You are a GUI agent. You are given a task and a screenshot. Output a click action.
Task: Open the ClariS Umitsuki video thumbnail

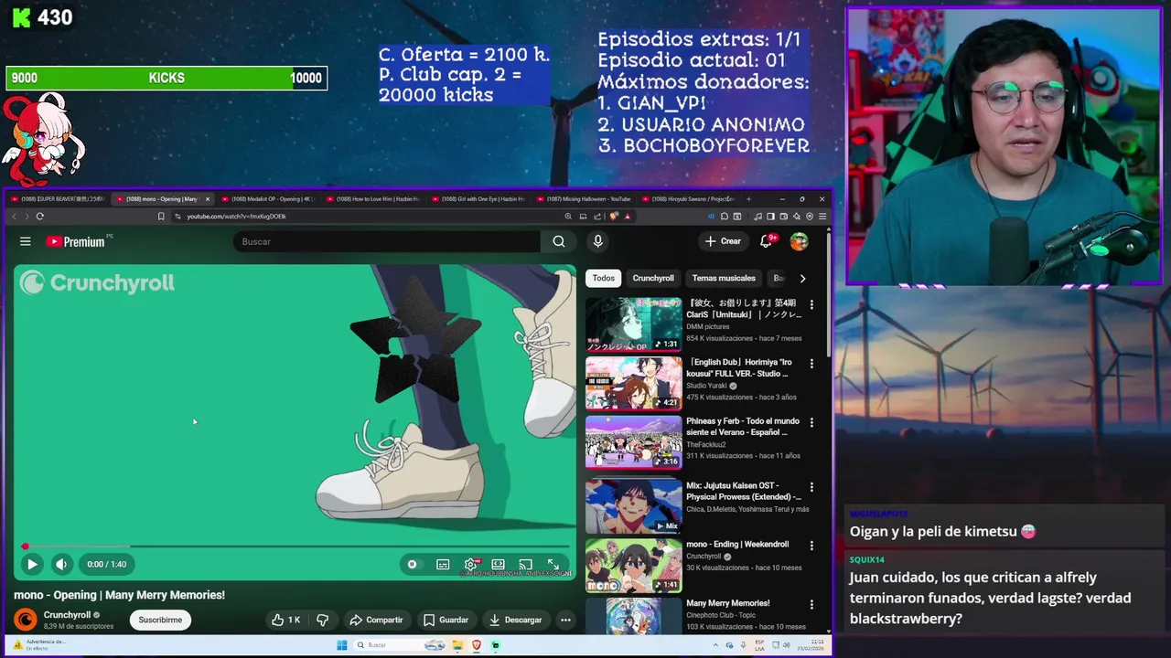click(x=633, y=324)
